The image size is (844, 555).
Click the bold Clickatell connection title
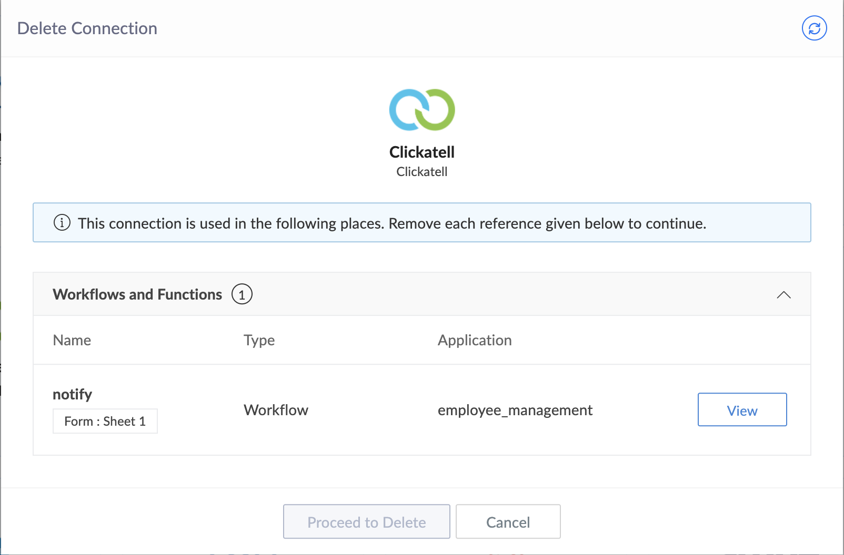(422, 152)
